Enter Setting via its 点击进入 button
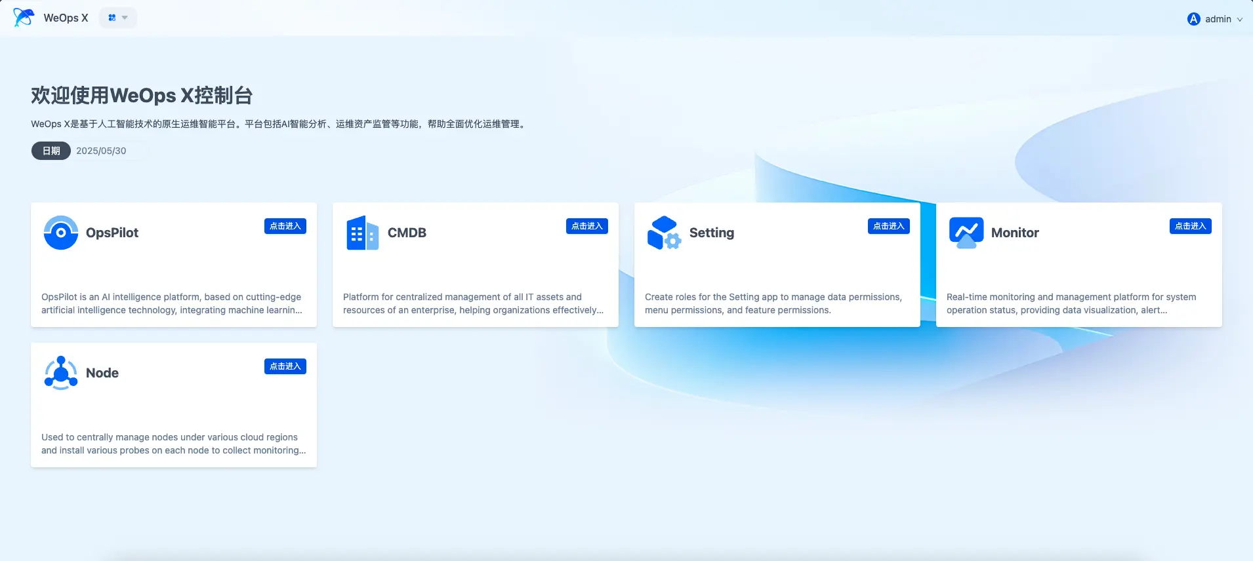 click(889, 226)
